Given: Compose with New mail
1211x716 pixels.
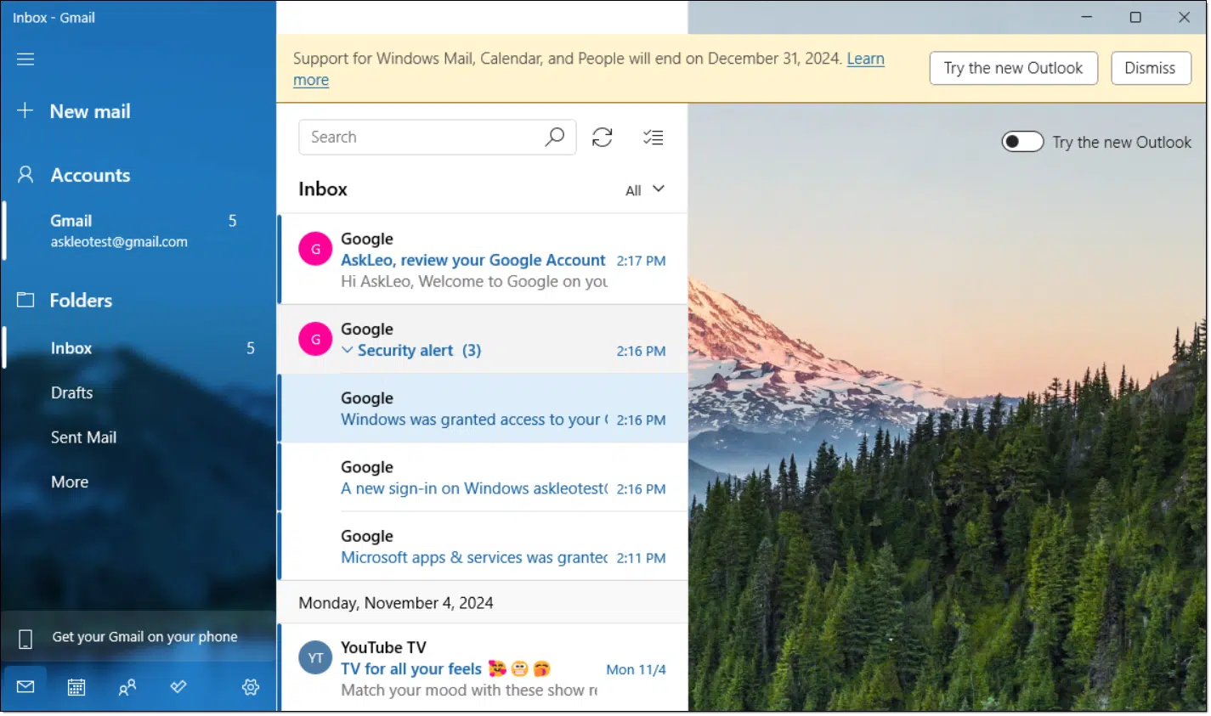Looking at the screenshot, I should tap(139, 111).
